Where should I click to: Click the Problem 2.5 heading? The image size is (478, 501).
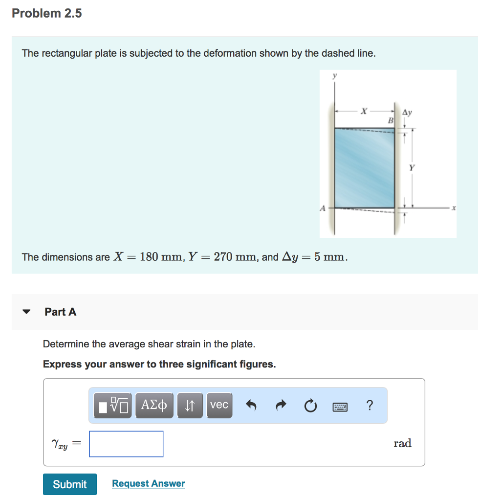click(47, 13)
